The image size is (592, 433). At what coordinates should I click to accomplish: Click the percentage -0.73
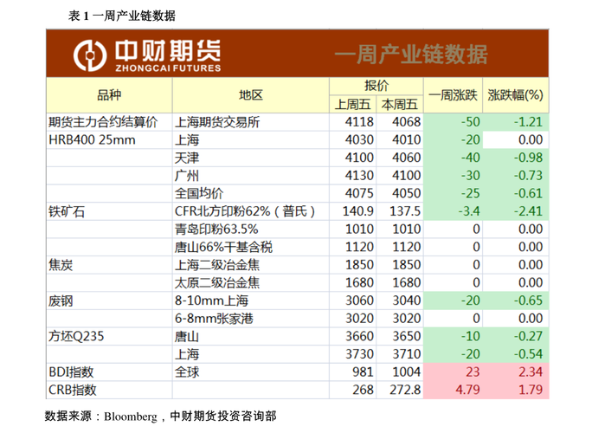(x=528, y=176)
